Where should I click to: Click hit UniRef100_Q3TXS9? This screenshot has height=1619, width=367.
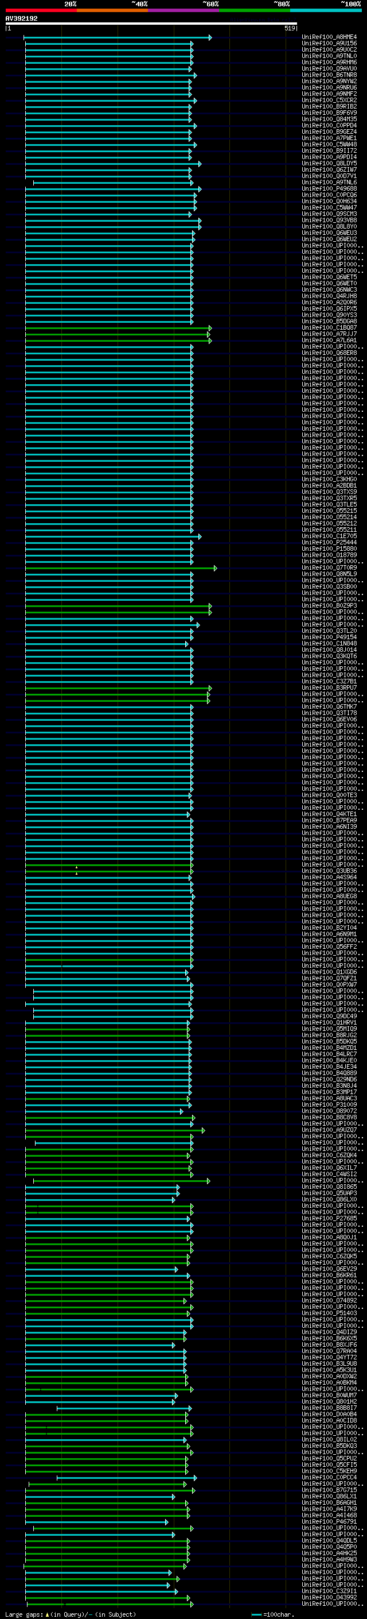(329, 492)
